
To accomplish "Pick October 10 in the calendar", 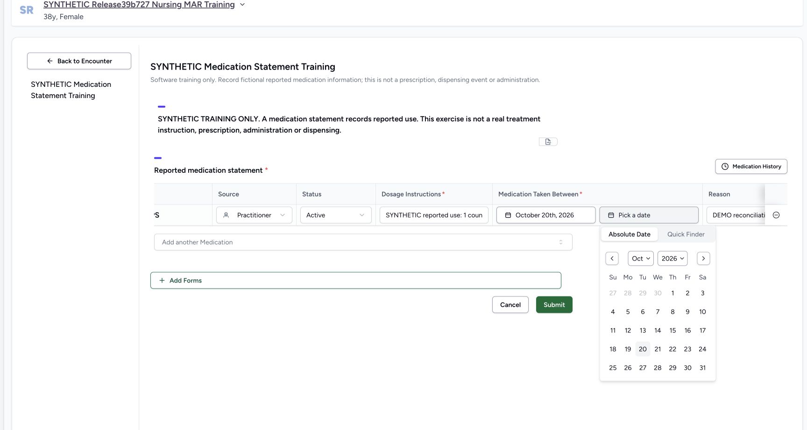I will point(702,312).
